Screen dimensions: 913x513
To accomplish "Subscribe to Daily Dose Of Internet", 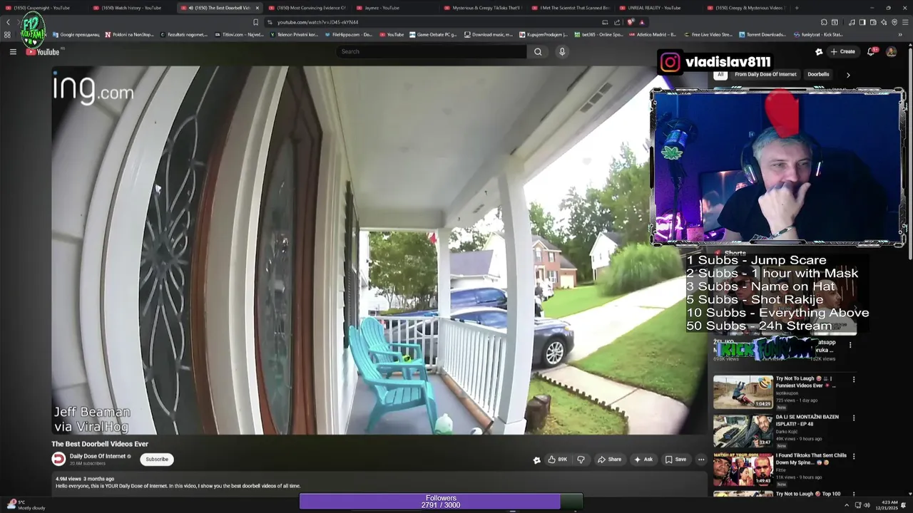I will (157, 460).
